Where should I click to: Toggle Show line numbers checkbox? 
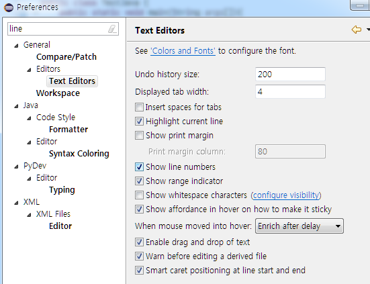tap(139, 167)
